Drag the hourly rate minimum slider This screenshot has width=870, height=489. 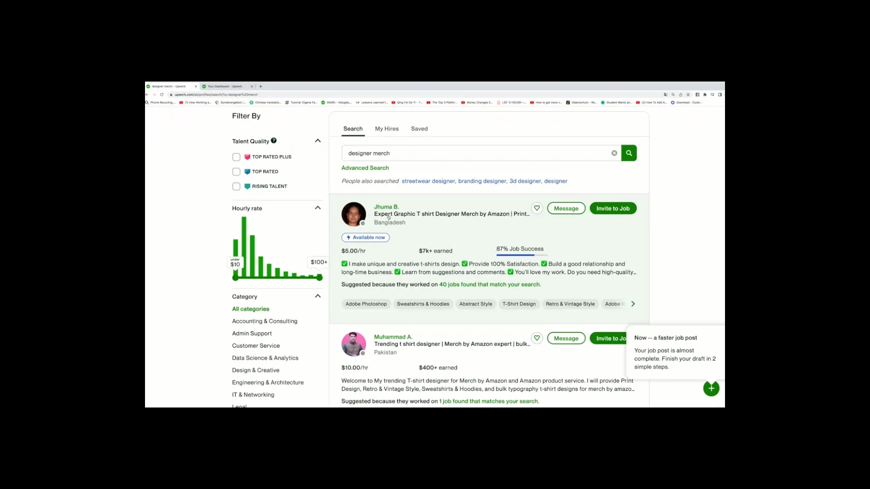(234, 277)
